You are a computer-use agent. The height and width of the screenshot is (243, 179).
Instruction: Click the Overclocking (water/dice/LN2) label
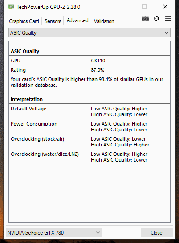[45, 154]
